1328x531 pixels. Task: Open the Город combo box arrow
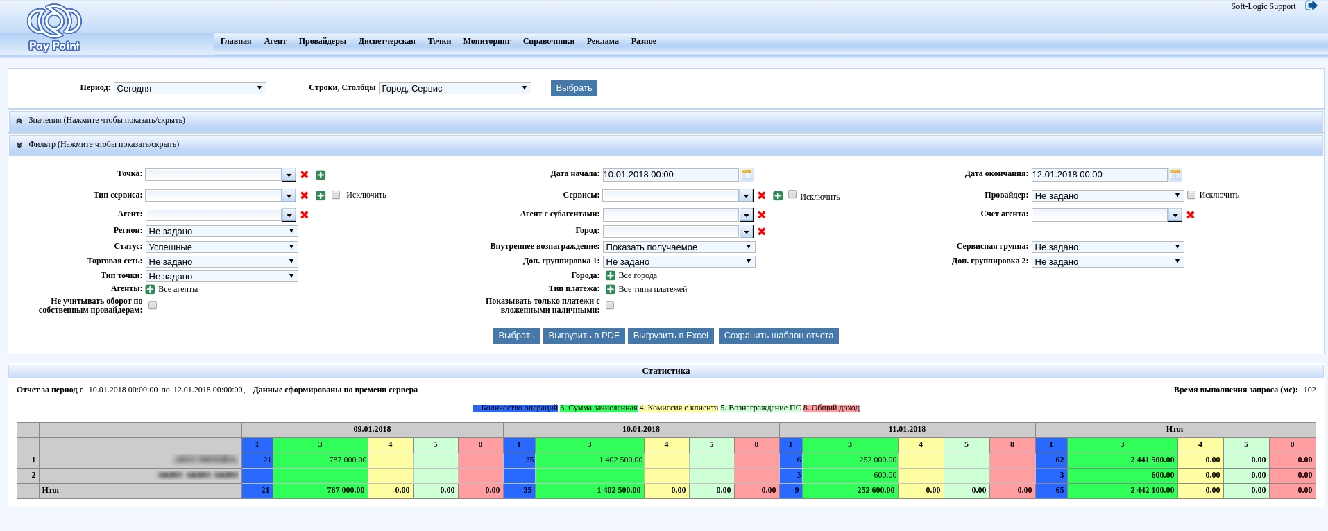(746, 232)
